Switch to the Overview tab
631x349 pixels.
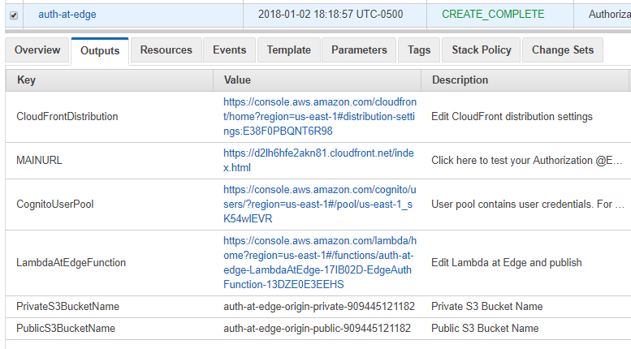37,50
